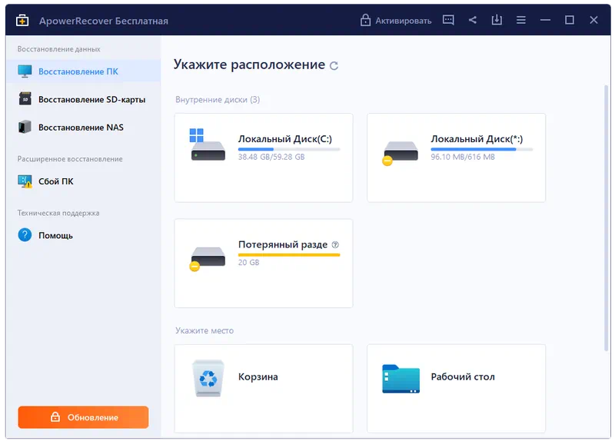615x444 pixels.
Task: Choose the Потерянный разде card
Action: [264, 263]
